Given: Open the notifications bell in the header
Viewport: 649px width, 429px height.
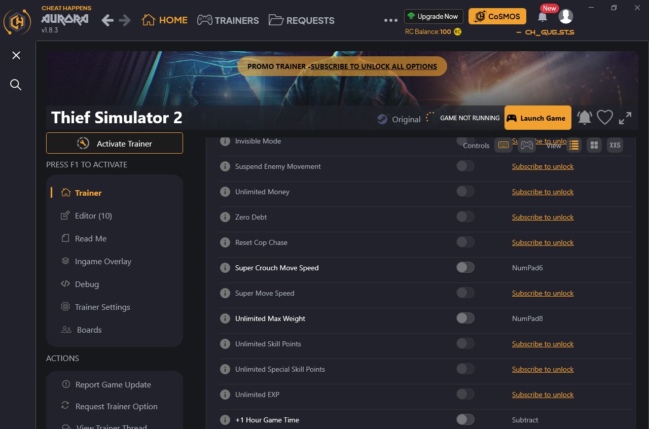Looking at the screenshot, I should (x=542, y=17).
